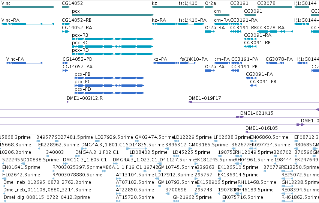This screenshot has width=319, height=203.
Task: Click the CG3091-PB protein label
Action: click(263, 82)
